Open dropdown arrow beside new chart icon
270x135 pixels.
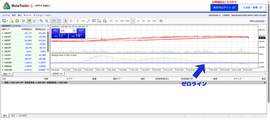(6, 21)
